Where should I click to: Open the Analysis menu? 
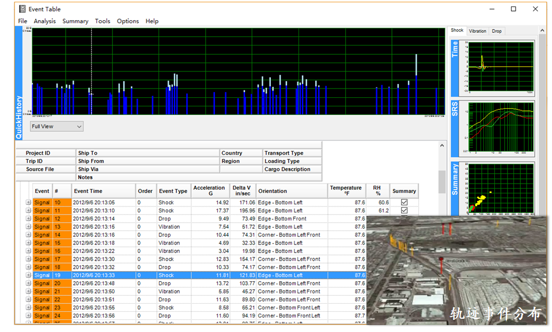45,21
